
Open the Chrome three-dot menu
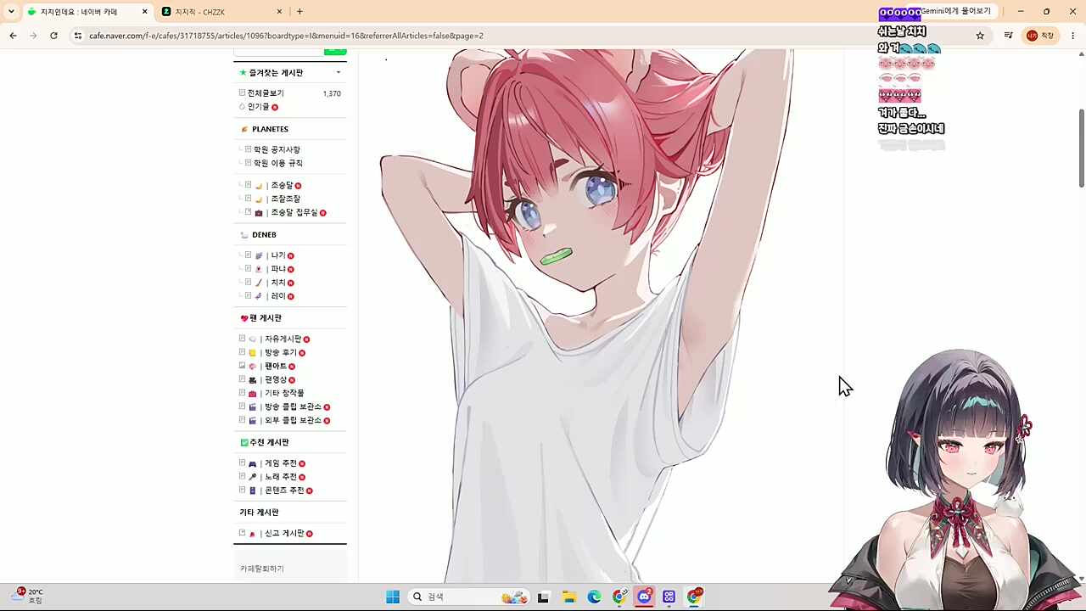tap(1073, 36)
